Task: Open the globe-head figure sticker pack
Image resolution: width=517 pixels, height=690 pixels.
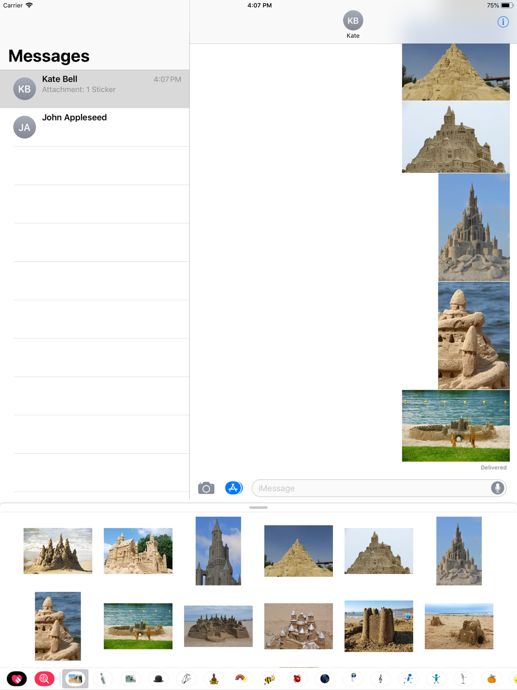Action: point(353,679)
